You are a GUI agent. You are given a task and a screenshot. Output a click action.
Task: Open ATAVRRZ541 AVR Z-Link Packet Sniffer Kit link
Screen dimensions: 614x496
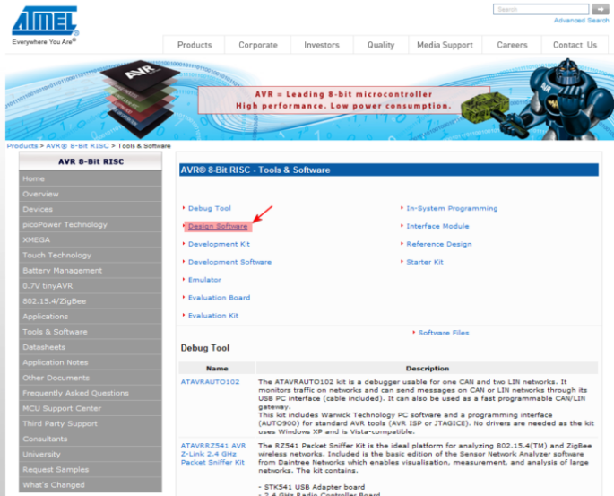click(x=213, y=454)
